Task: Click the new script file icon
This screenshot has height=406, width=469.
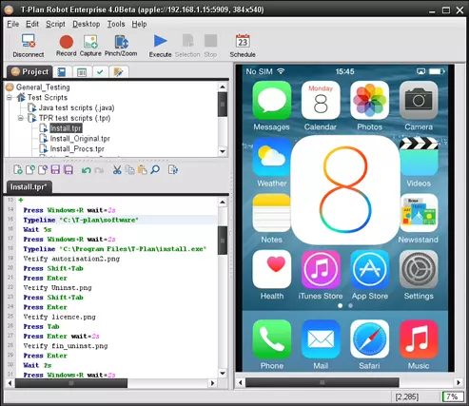Action: (18, 170)
